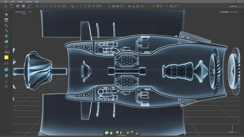Click the Interface Pair zone label
This screenshot has width=244, height=137.
(20, 13)
